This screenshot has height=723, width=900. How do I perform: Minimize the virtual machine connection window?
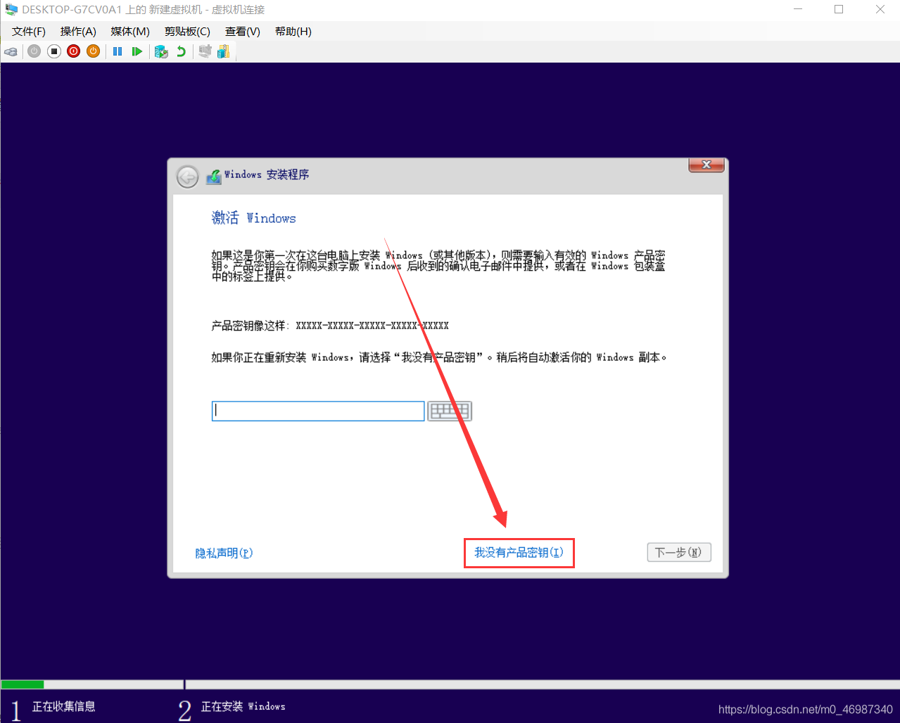798,9
